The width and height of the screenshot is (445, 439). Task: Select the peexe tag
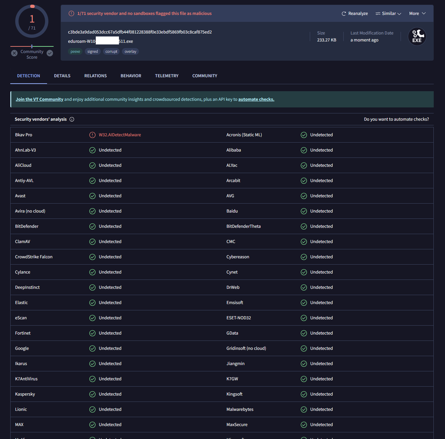click(75, 51)
